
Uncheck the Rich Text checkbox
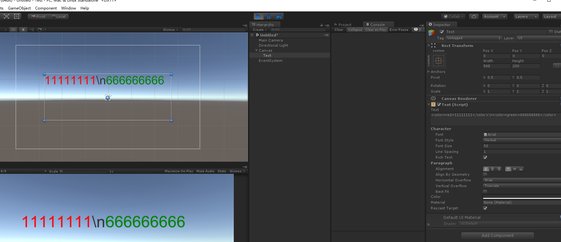pyautogui.click(x=485, y=157)
